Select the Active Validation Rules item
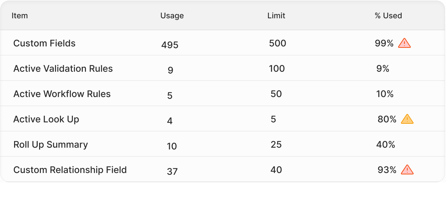This screenshot has width=446, height=205. click(x=63, y=69)
